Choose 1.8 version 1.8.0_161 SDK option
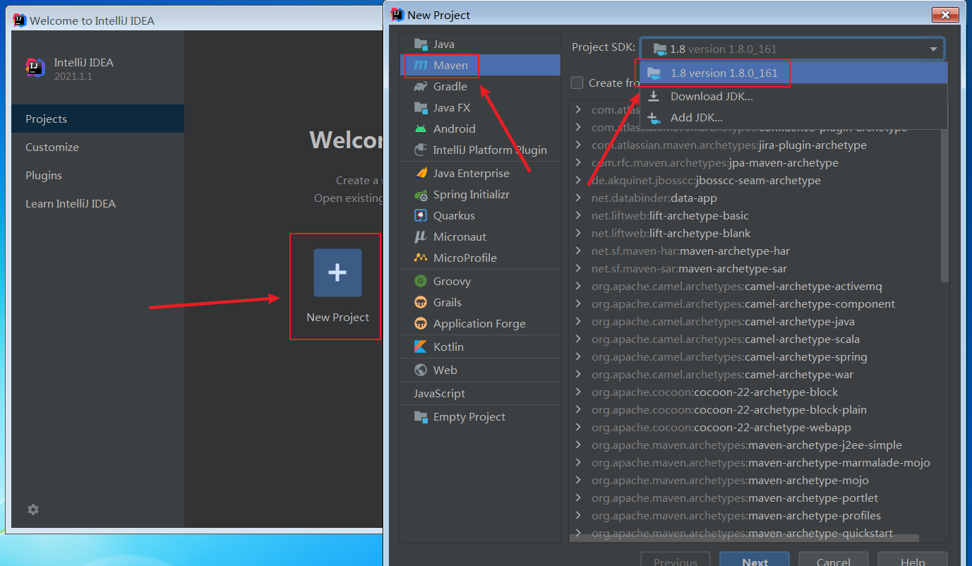 click(793, 73)
